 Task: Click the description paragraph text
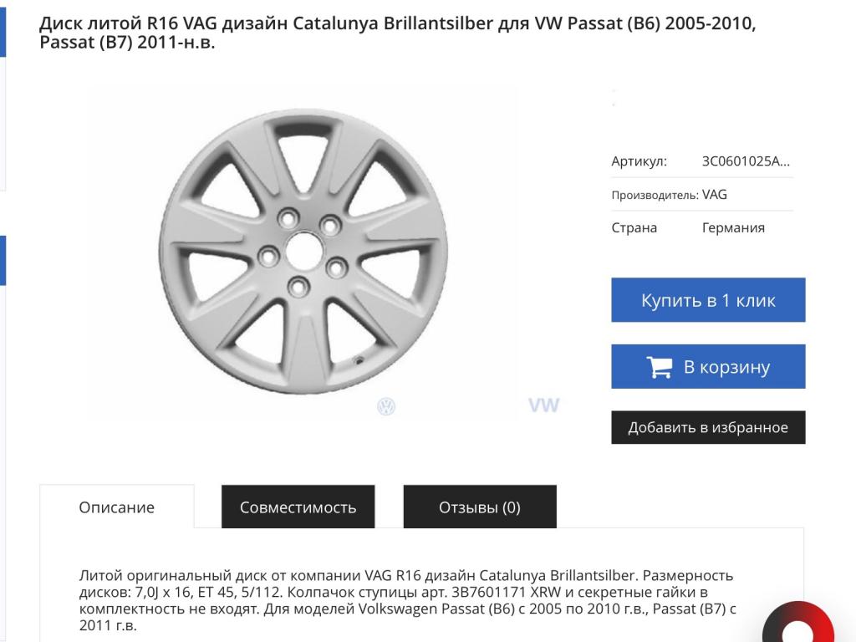click(x=407, y=600)
